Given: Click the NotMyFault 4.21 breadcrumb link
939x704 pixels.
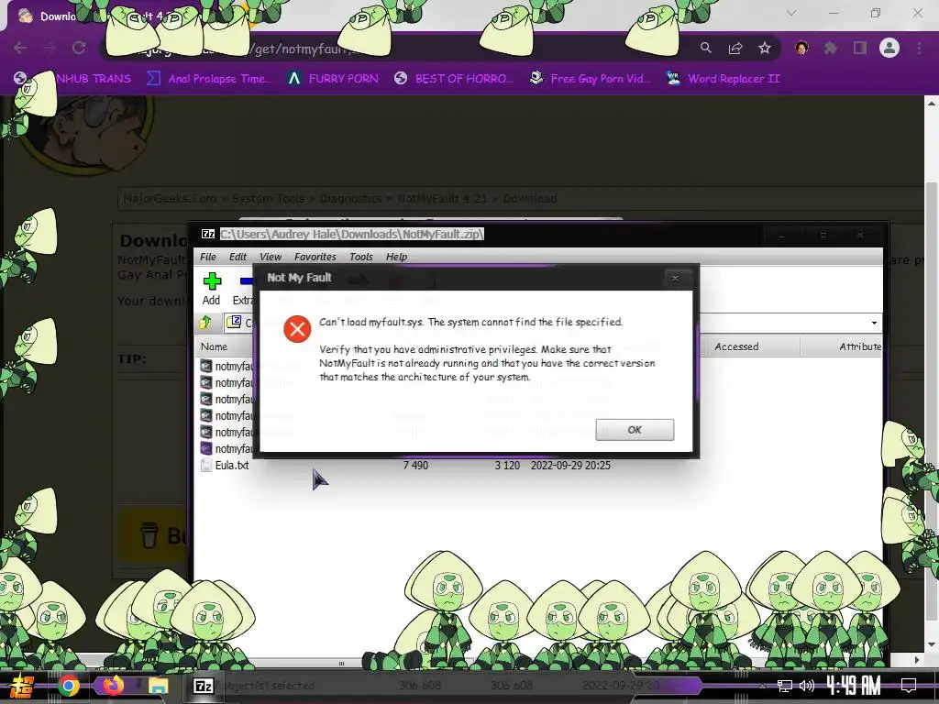Looking at the screenshot, I should tap(442, 198).
